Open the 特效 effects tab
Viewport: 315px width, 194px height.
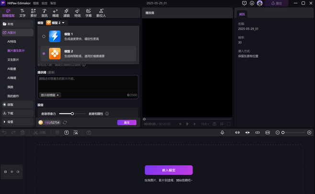(78, 13)
